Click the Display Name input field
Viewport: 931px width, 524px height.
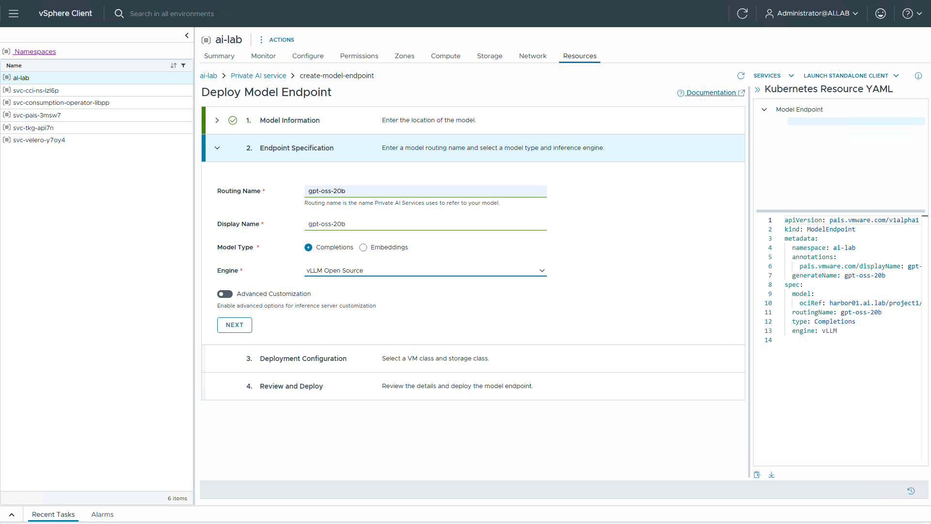tap(426, 224)
